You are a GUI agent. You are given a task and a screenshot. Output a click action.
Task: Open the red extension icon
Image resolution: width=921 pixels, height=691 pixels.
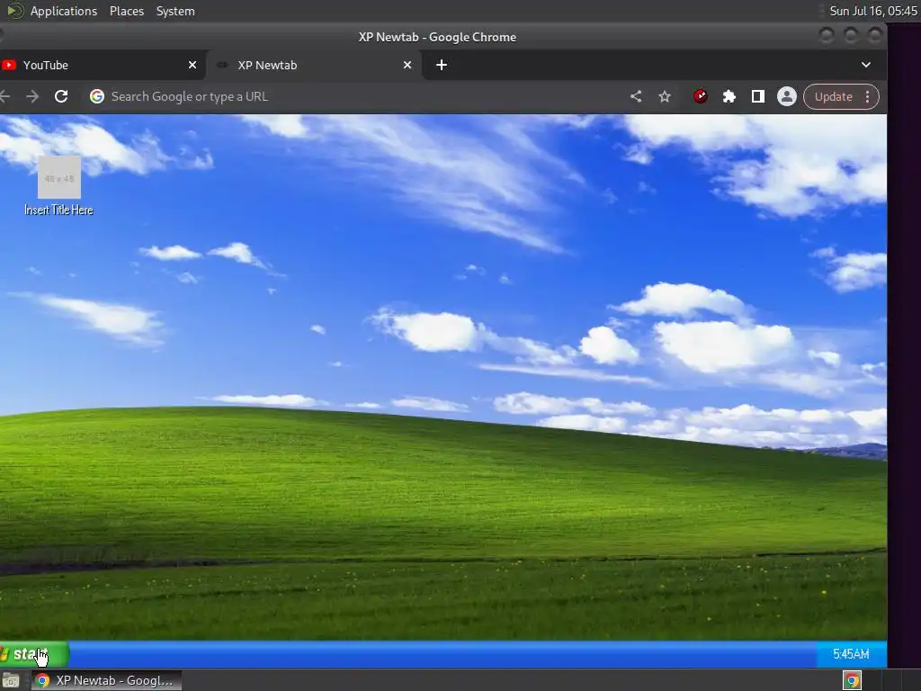tap(700, 96)
